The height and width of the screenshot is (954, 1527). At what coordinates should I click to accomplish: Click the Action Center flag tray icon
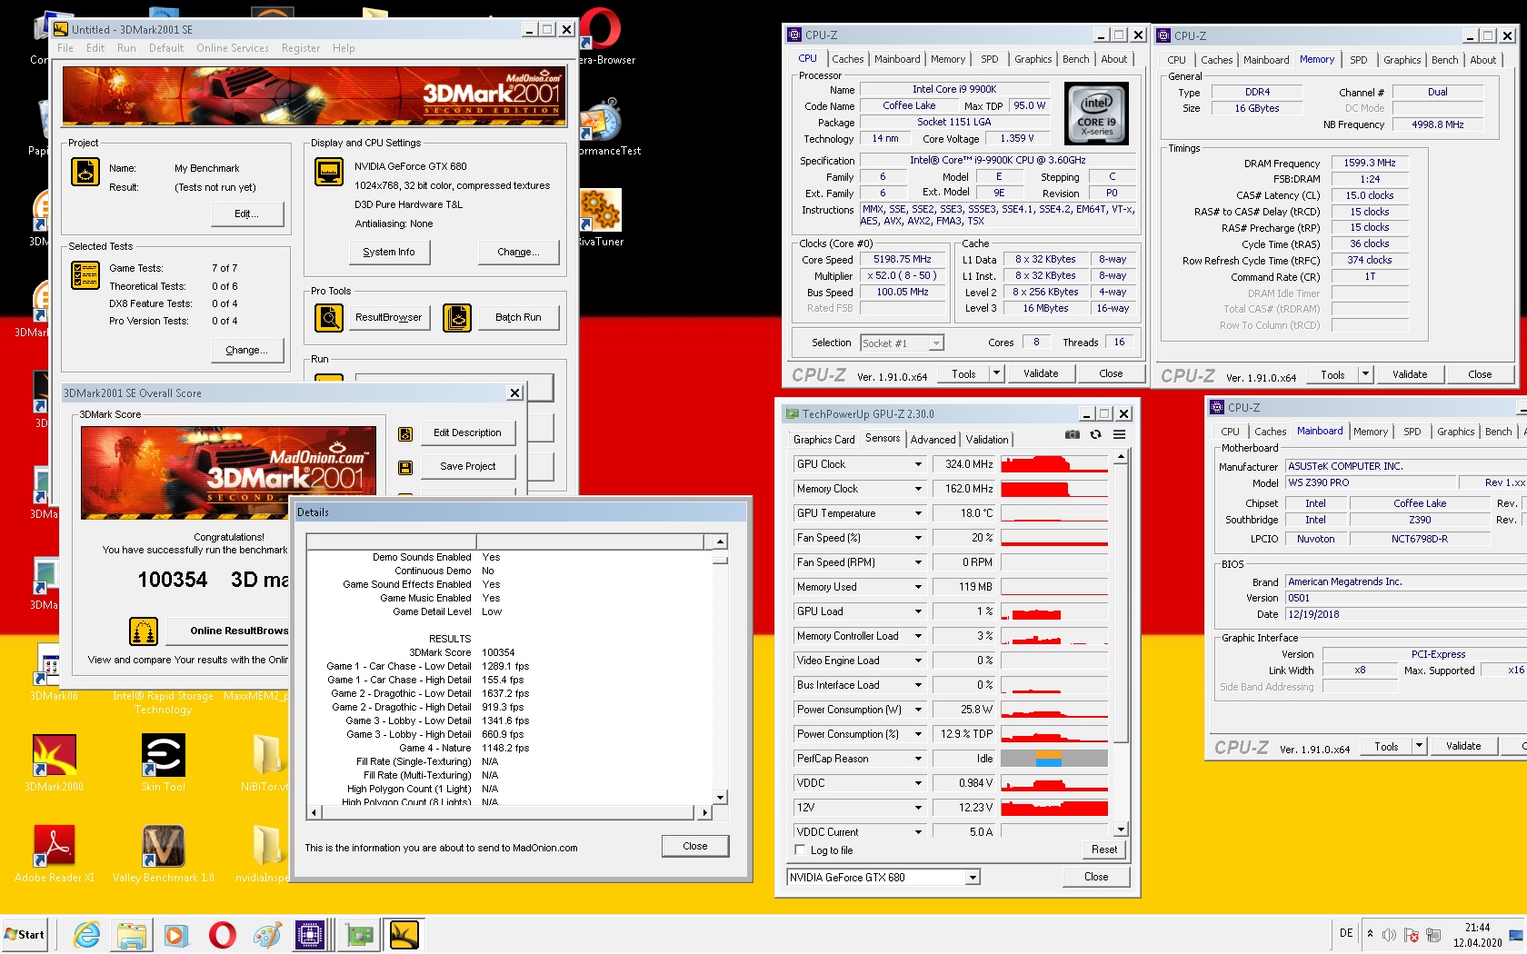tap(1412, 935)
